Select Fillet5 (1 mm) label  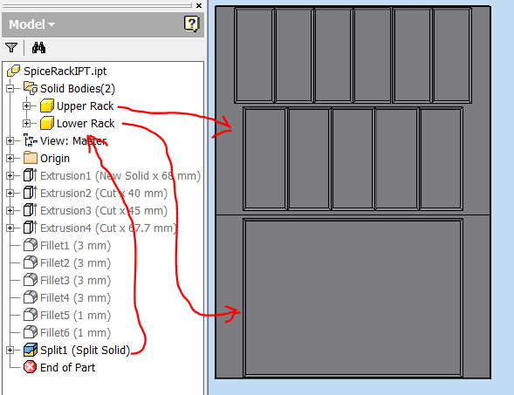75,316
